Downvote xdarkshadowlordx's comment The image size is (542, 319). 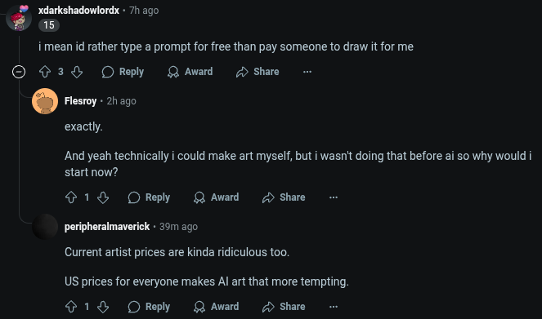click(77, 72)
